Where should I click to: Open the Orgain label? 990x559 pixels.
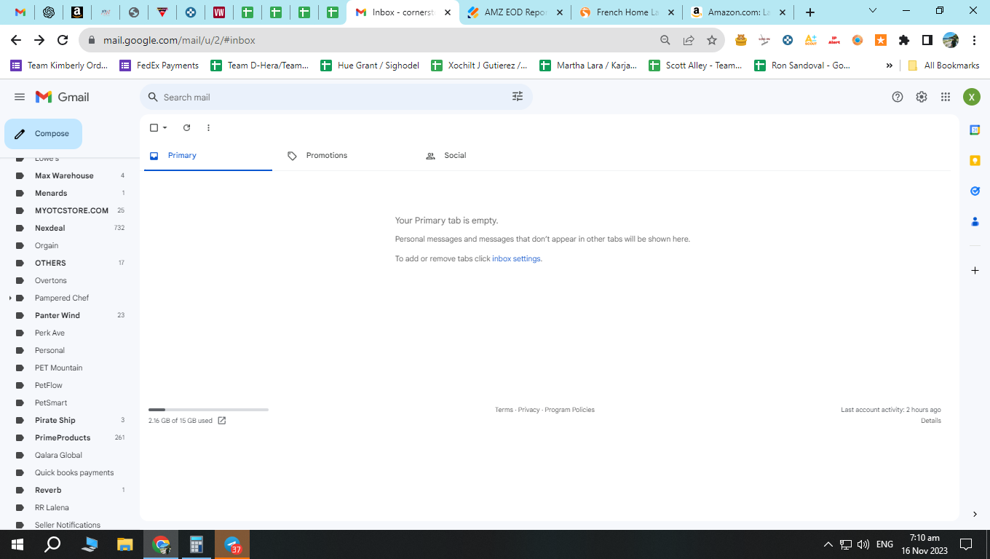(47, 245)
